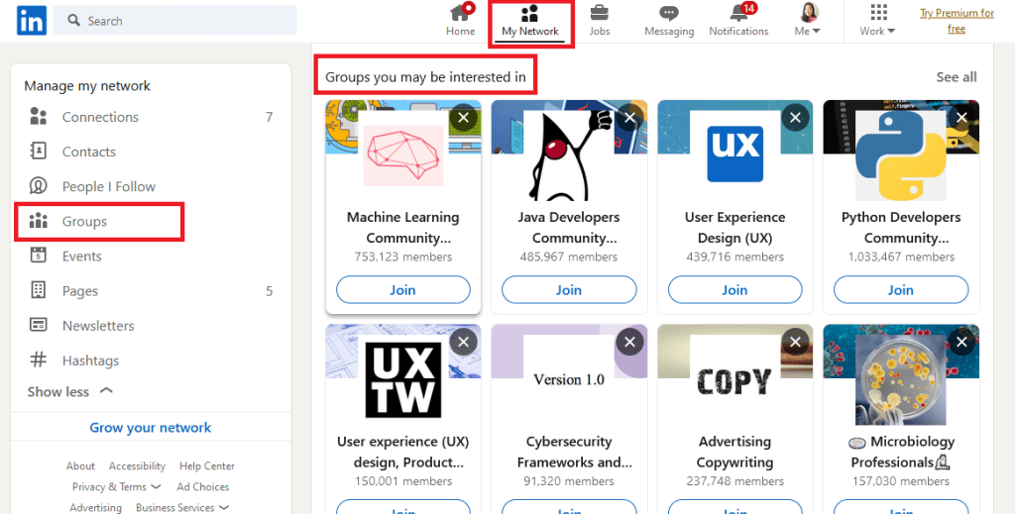This screenshot has height=514, width=1015.
Task: Click the Events calendar icon
Action: point(39,256)
